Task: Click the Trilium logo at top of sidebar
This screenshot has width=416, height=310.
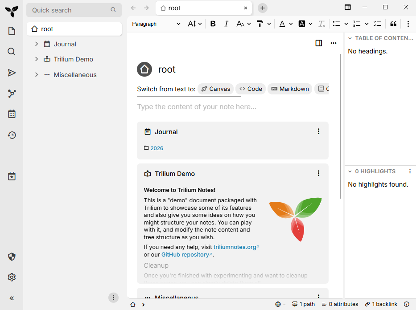Action: pos(12,12)
